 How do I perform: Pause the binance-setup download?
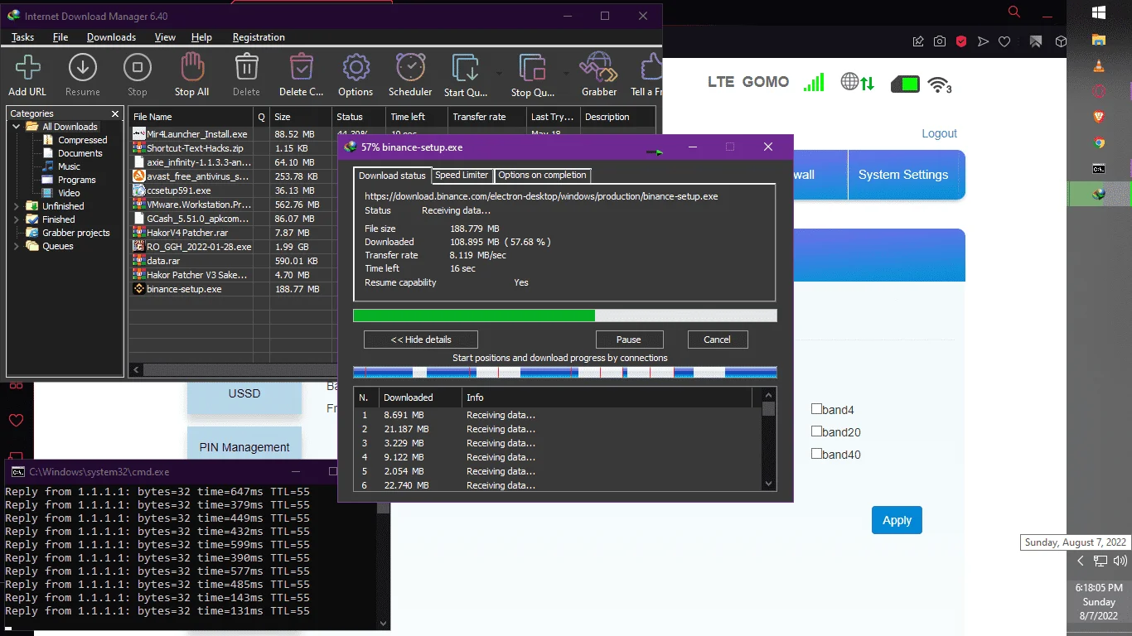coord(629,340)
